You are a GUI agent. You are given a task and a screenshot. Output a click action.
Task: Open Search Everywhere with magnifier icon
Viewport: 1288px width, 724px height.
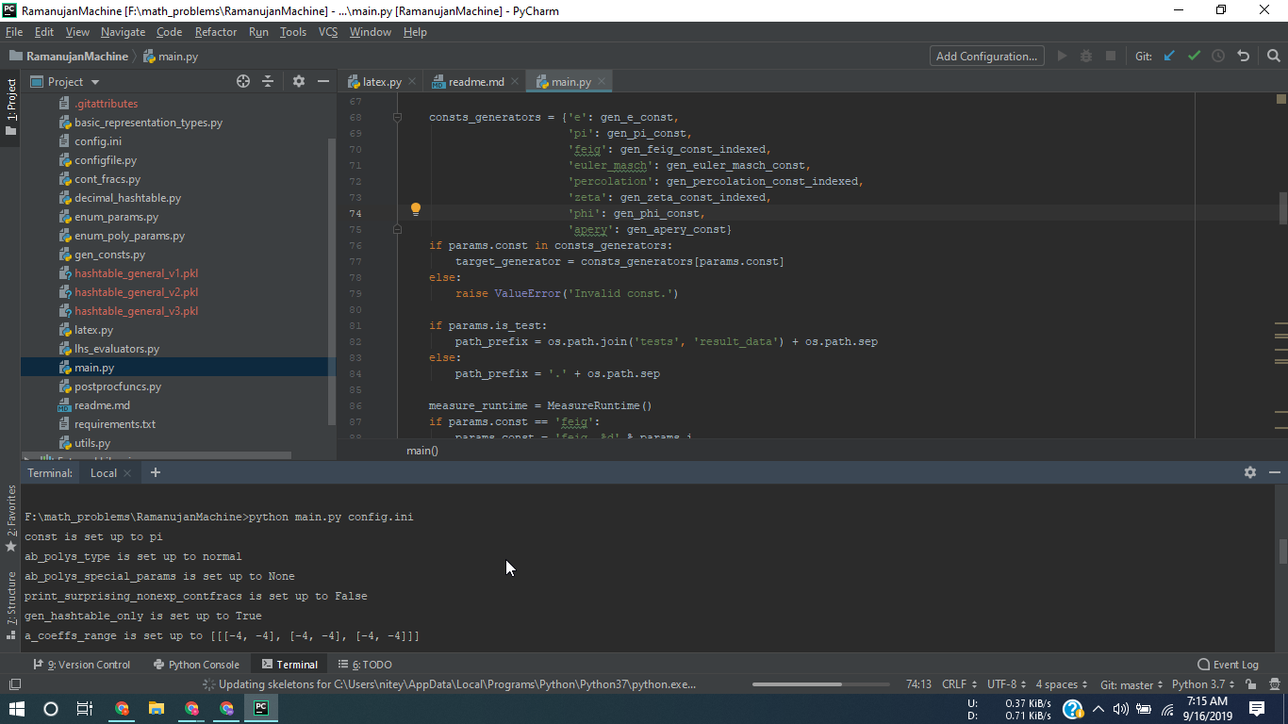(1274, 56)
